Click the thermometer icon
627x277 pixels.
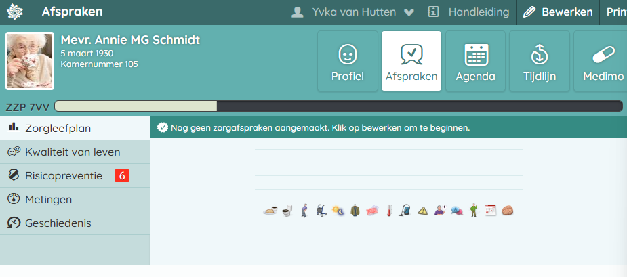click(389, 211)
